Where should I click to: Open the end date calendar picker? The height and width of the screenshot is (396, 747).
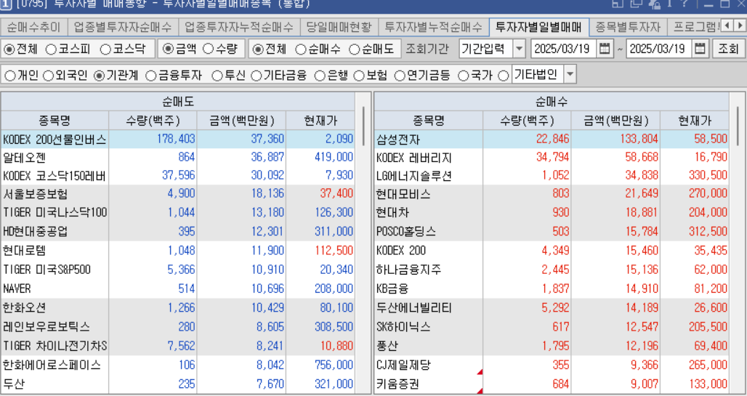[699, 49]
